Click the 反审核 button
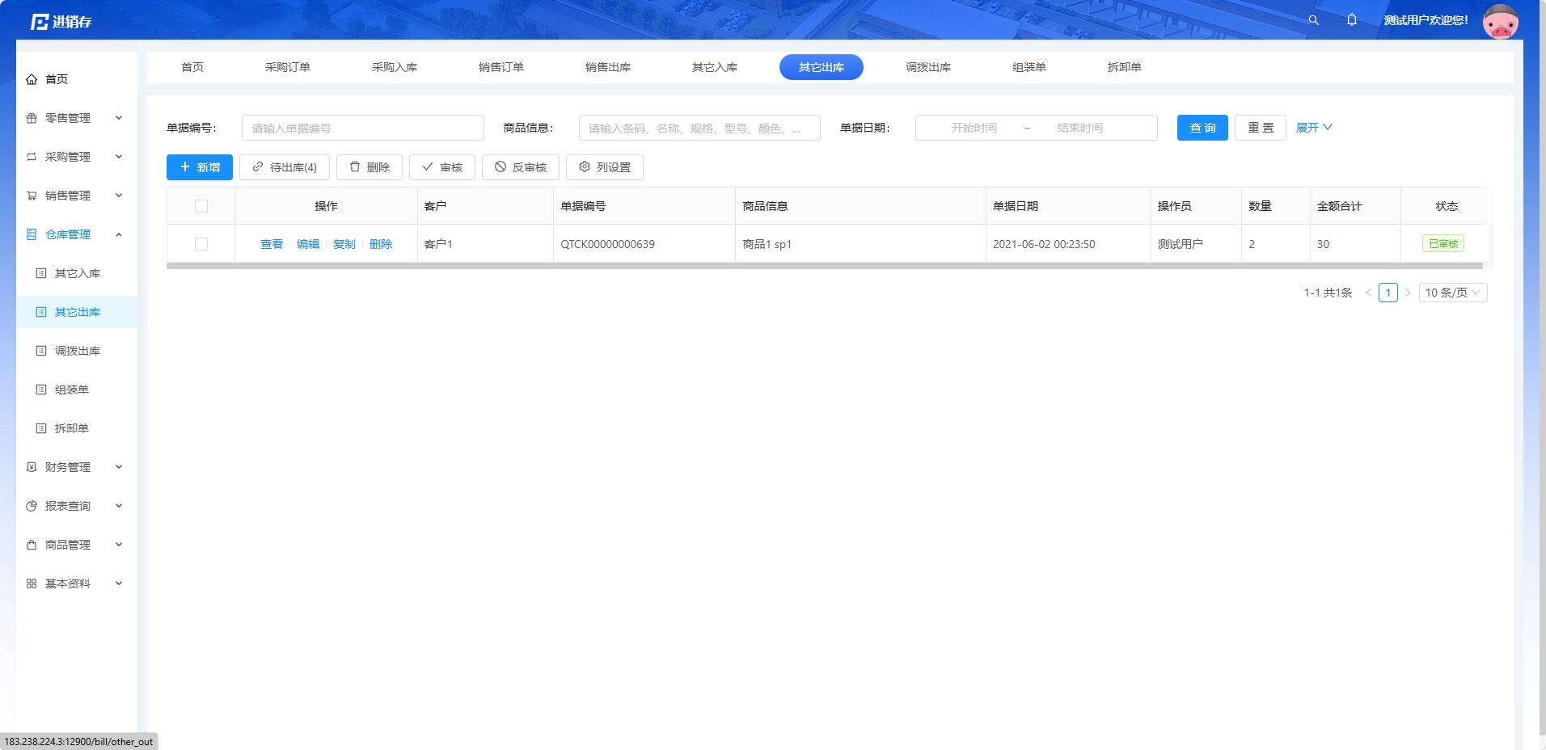The image size is (1546, 750). [521, 167]
